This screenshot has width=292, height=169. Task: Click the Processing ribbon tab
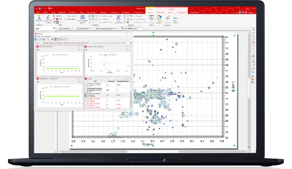pyautogui.click(x=160, y=12)
